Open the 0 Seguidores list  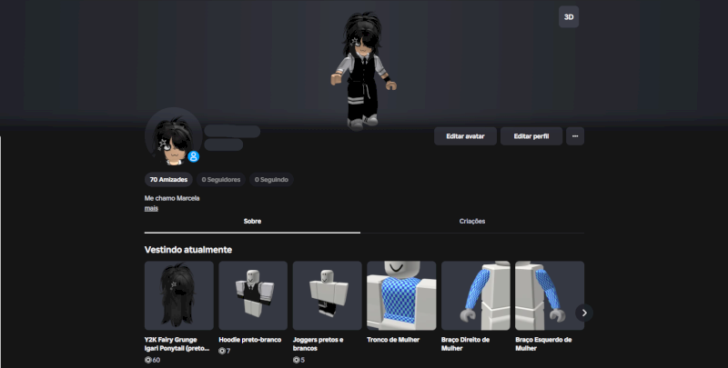[x=221, y=179]
